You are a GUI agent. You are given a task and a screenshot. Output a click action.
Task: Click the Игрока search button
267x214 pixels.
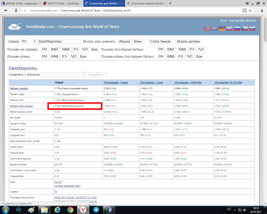click(124, 42)
